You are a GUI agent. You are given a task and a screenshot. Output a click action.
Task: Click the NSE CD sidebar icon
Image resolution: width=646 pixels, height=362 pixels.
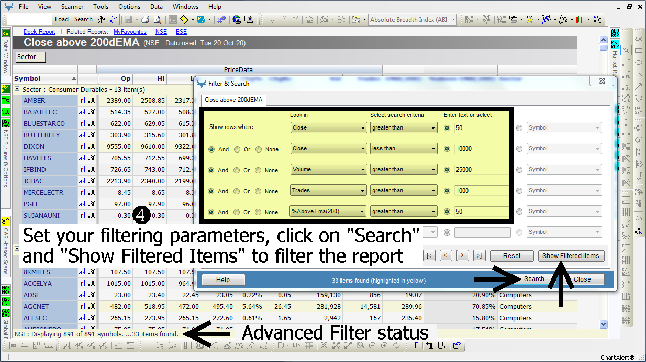[x=6, y=300]
